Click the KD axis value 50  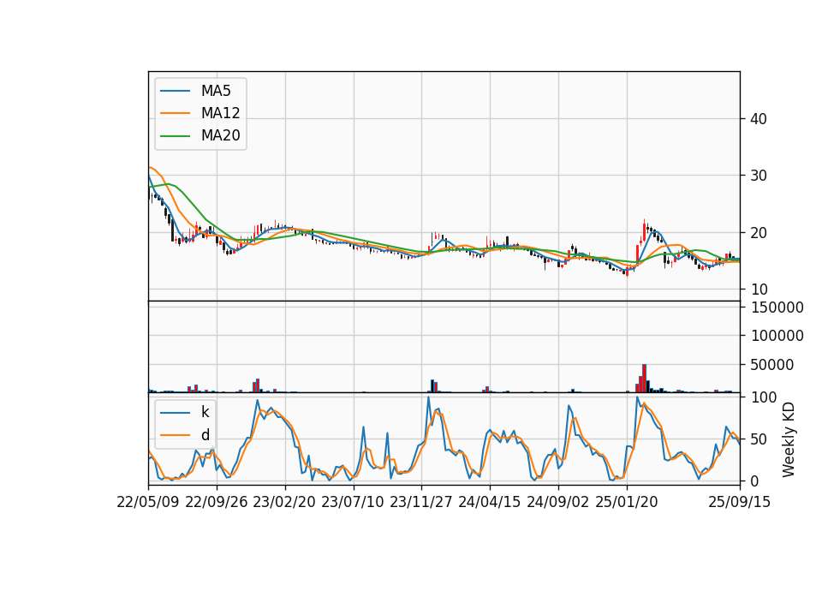[759, 439]
